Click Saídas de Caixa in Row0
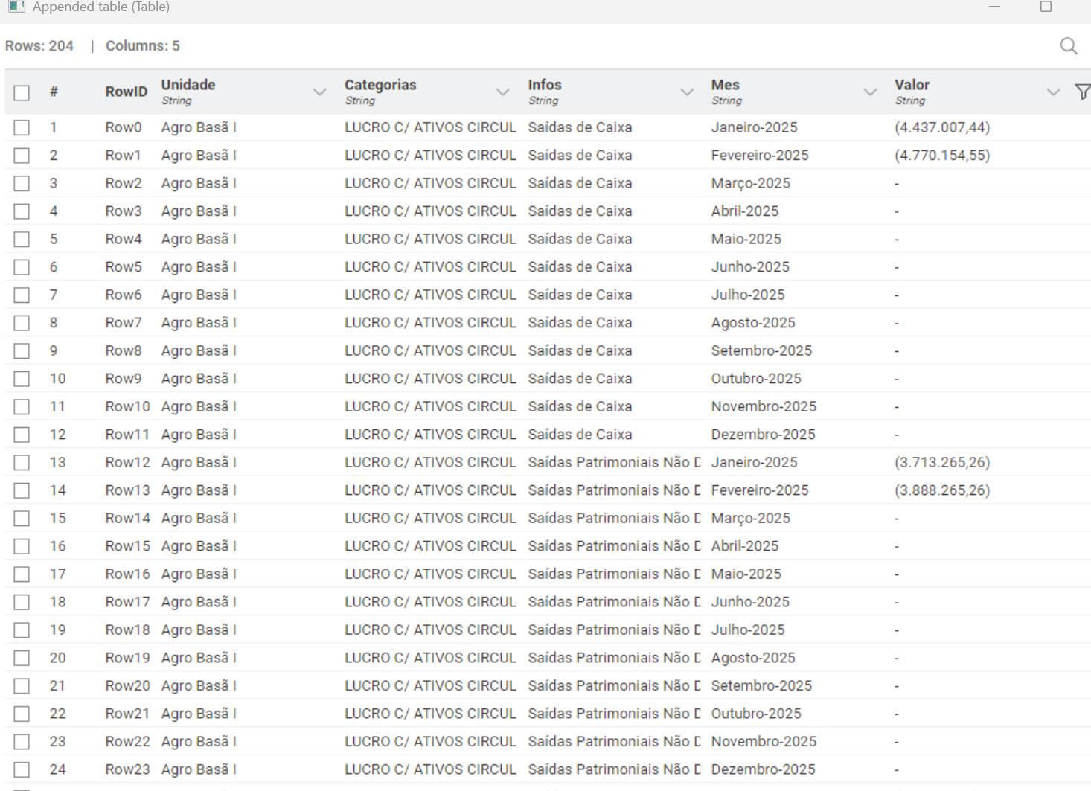This screenshot has height=791, width=1091. (x=580, y=127)
